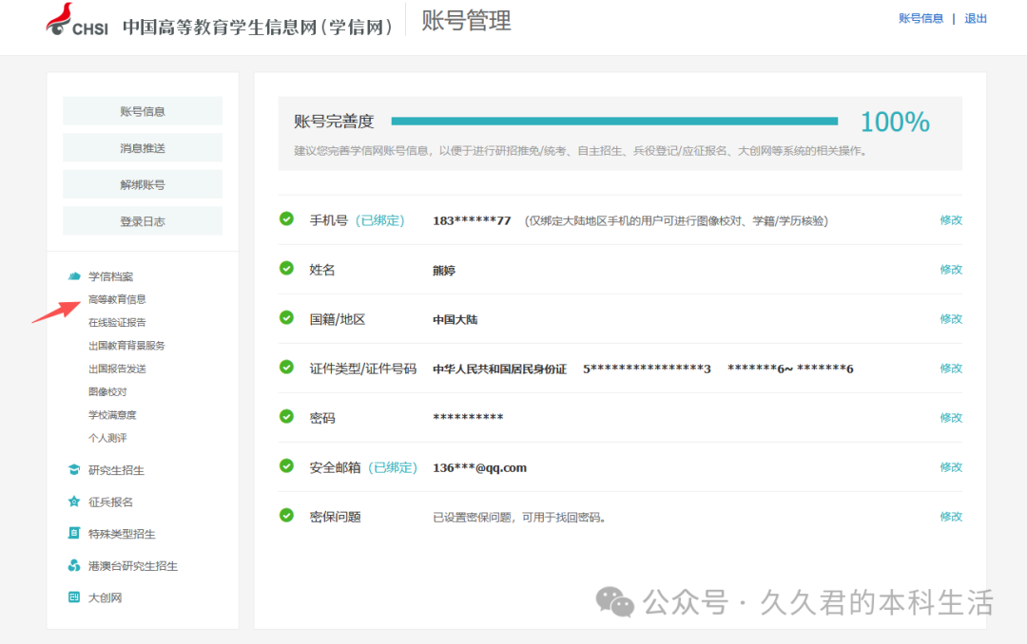Click the 征兵报名 star icon

[74, 502]
